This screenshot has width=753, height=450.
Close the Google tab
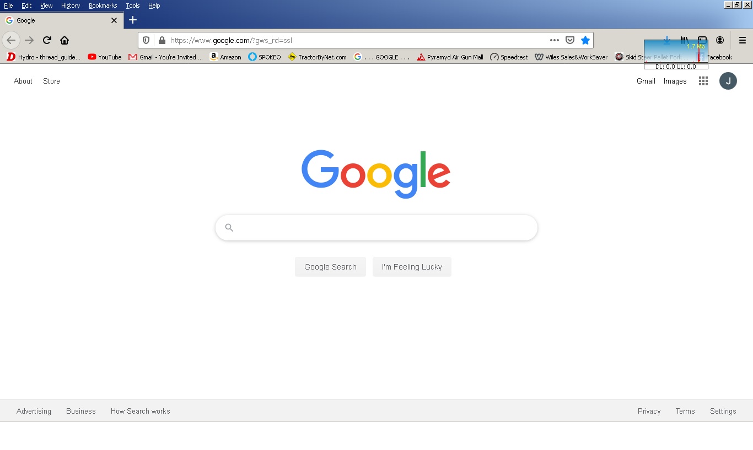point(114,20)
